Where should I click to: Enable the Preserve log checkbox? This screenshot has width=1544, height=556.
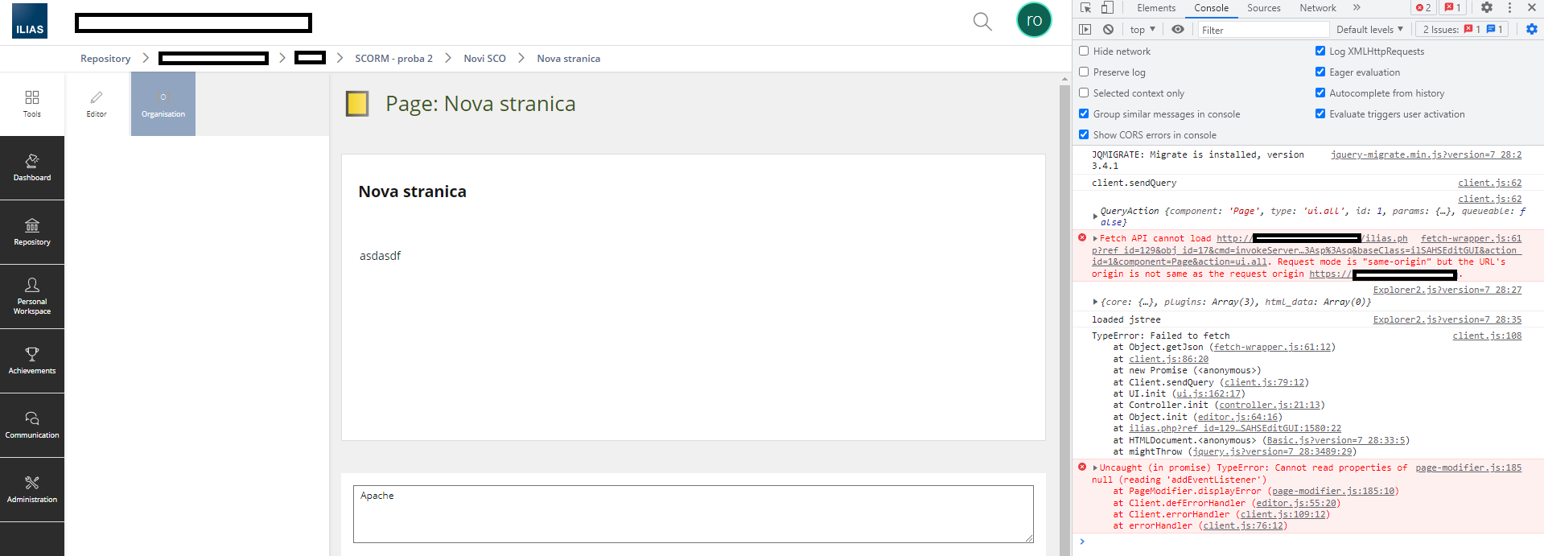click(1084, 72)
